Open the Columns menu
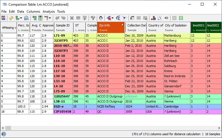The image size is (222, 138). (x=33, y=12)
